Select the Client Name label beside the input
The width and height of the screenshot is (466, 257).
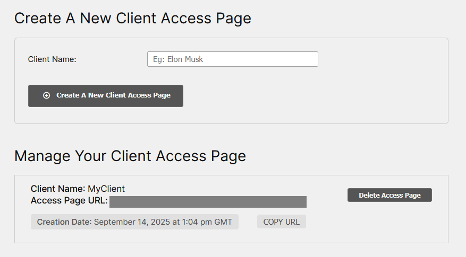point(52,59)
